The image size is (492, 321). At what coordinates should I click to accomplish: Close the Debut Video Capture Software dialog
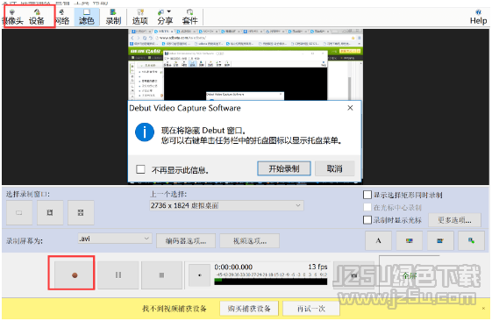[350, 108]
